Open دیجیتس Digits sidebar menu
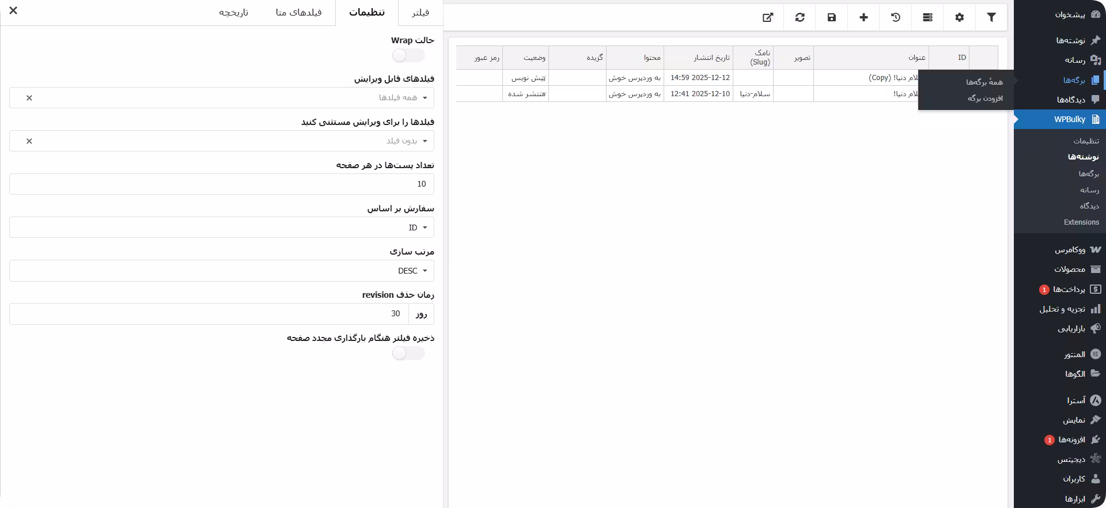Screen dimensions: 1106x508 click(x=1060, y=459)
